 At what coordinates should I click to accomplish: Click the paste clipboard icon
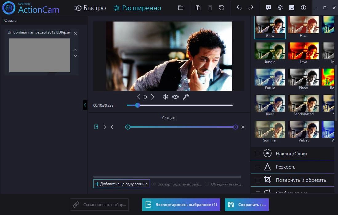click(210, 8)
